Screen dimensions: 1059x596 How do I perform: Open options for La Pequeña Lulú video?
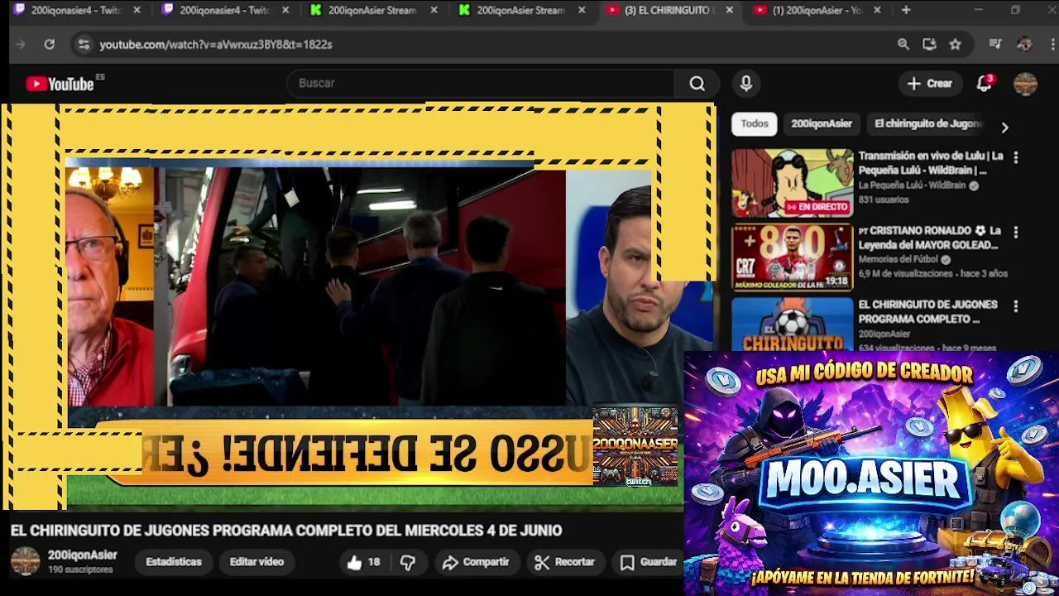point(1015,157)
